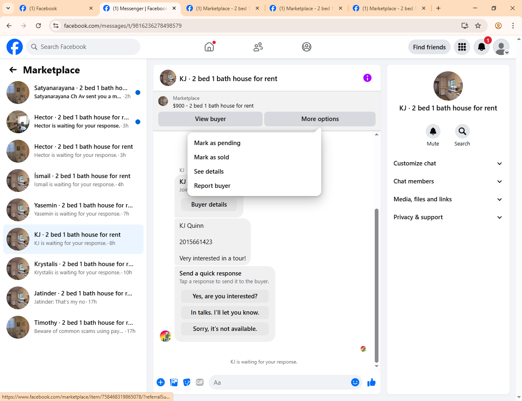Expand the Privacy & support section
The height and width of the screenshot is (401, 522).
click(x=448, y=217)
